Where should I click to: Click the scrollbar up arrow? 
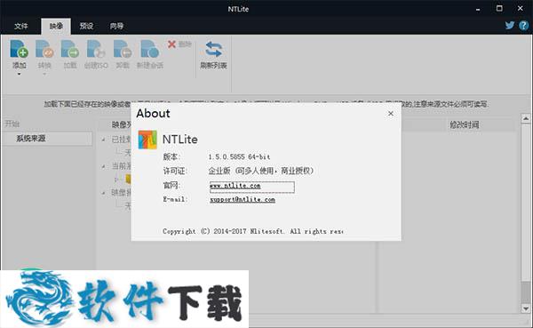(x=526, y=118)
